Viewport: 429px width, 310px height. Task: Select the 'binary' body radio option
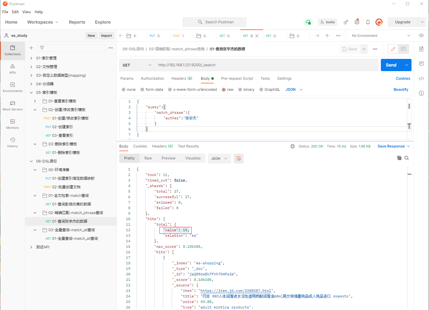[240, 90]
